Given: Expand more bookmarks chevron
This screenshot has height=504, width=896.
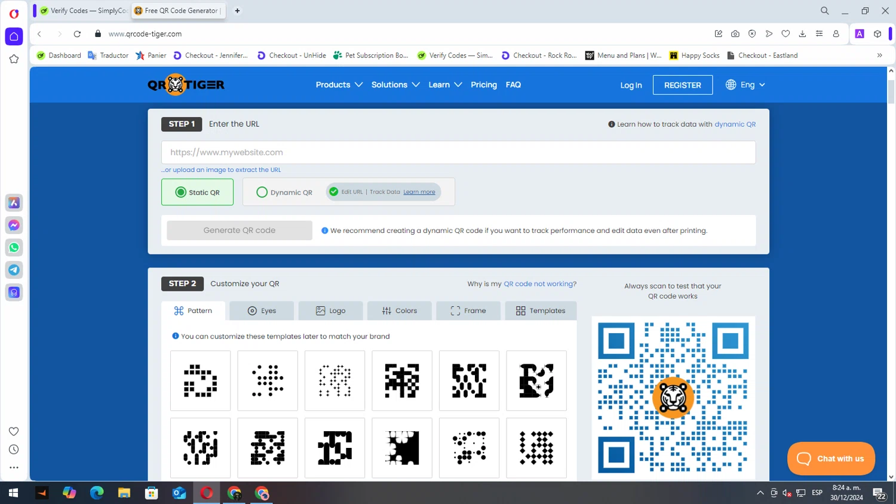Looking at the screenshot, I should [879, 56].
